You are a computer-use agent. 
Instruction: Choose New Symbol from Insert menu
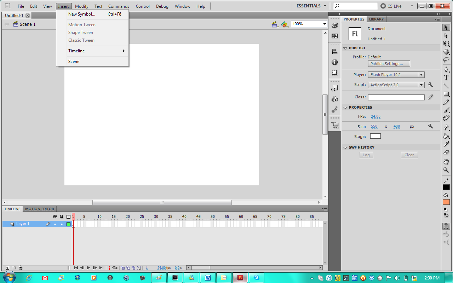click(92, 14)
